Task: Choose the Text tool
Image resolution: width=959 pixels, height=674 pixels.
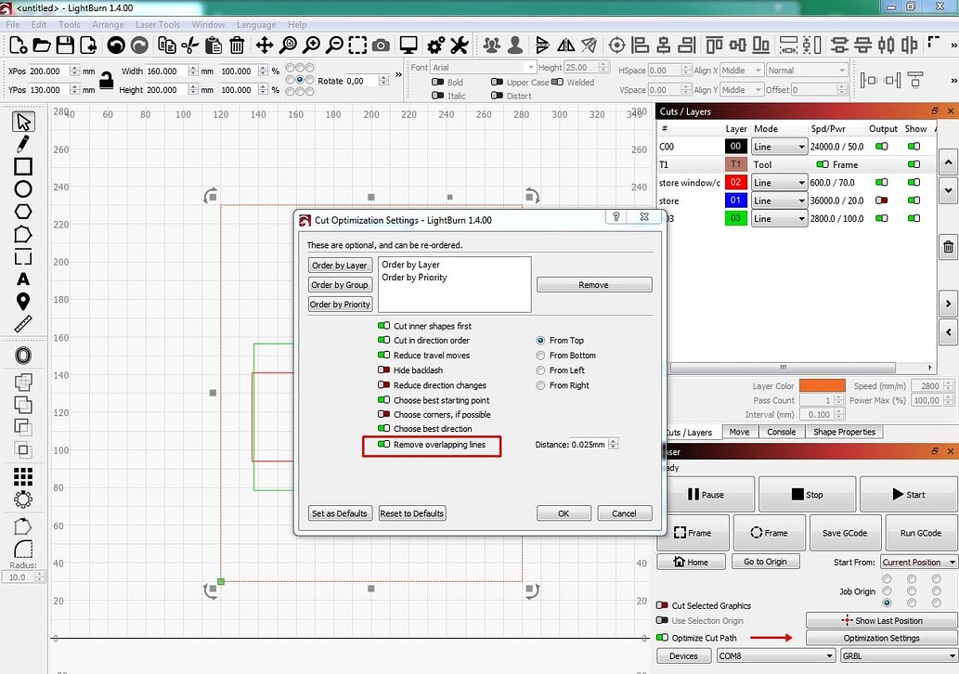Action: (22, 279)
